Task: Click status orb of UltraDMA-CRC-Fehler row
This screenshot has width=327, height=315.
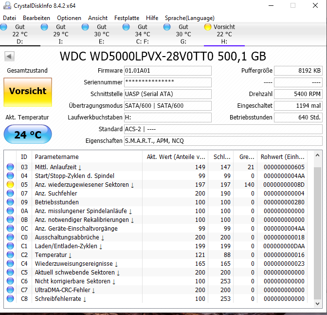Action: (x=10, y=290)
